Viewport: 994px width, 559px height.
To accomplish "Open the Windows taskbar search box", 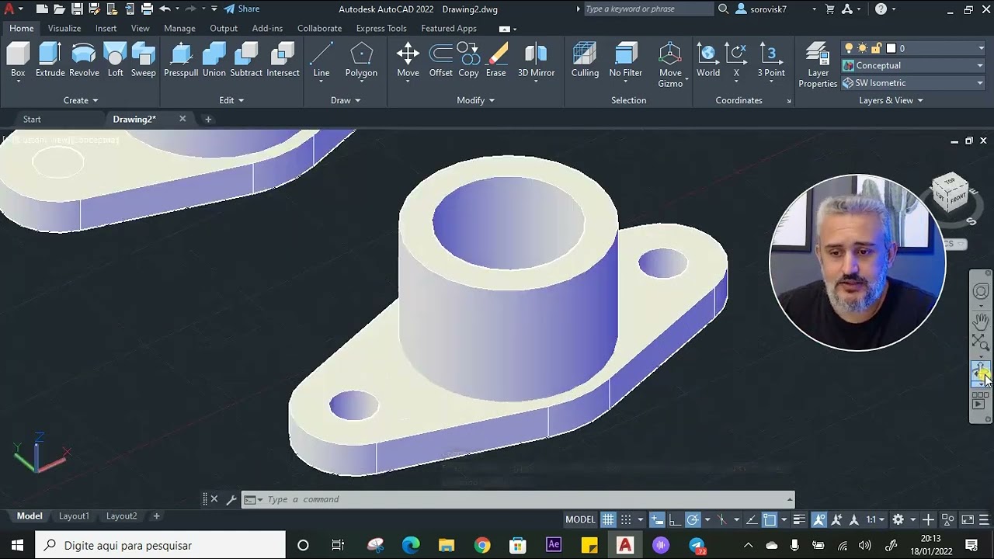I will (161, 545).
